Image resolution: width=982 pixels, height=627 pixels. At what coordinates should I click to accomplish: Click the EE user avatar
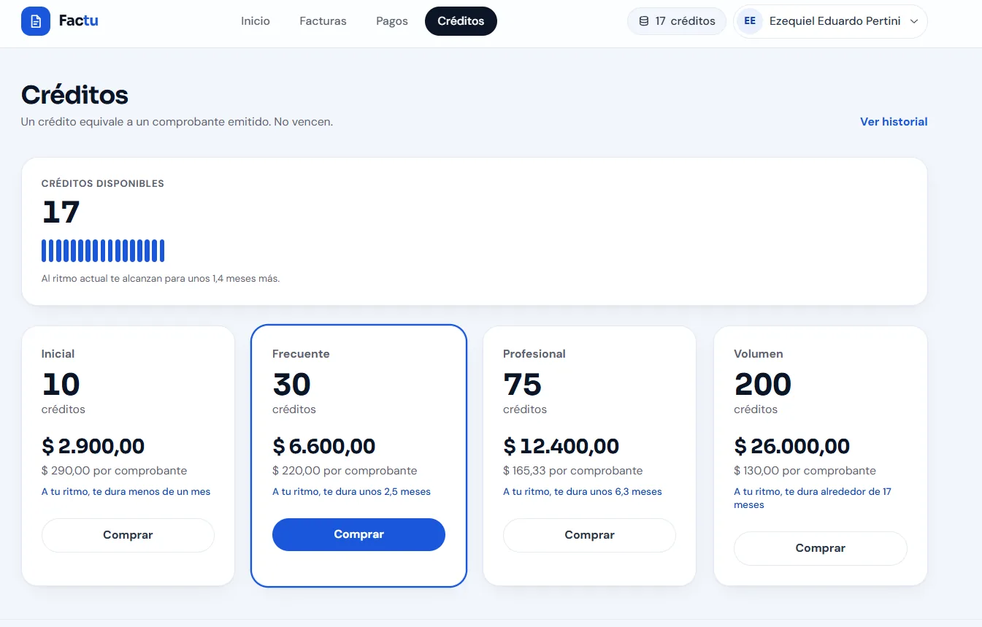pyautogui.click(x=750, y=21)
